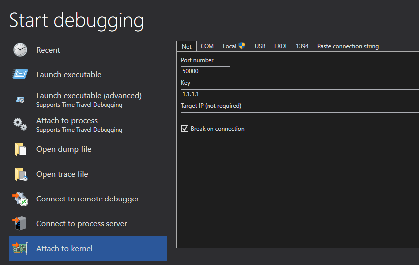Open Paste connection string tab
This screenshot has width=419, height=265.
(x=348, y=46)
